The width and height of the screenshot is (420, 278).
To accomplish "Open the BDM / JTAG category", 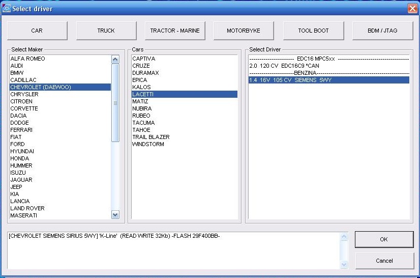I will (382, 31).
